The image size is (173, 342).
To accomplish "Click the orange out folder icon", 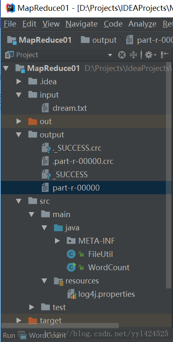I will tap(33, 122).
